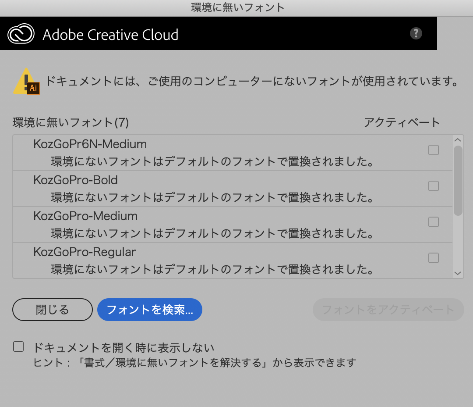The image size is (473, 407).
Task: Check activate box for KozGoPro-Medium
Action: click(x=434, y=222)
